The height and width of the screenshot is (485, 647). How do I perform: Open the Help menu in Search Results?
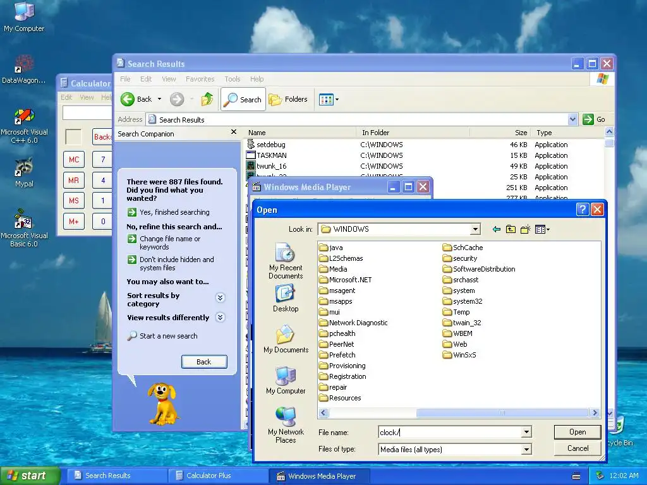(257, 79)
